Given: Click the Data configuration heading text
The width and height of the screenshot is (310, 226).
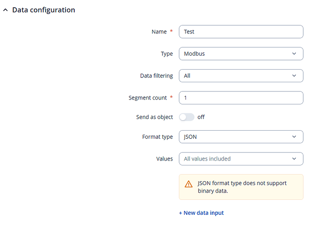Looking at the screenshot, I should point(43,10).
